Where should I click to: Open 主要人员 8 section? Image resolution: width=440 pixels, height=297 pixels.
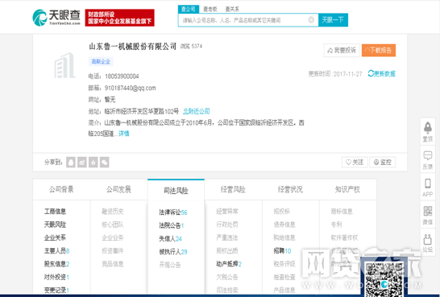coord(56,251)
